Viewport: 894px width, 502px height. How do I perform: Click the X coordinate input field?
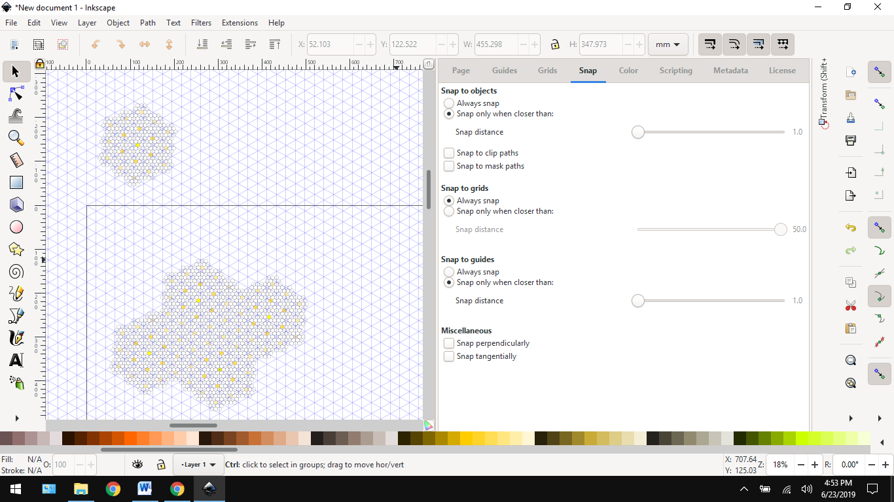tap(331, 44)
